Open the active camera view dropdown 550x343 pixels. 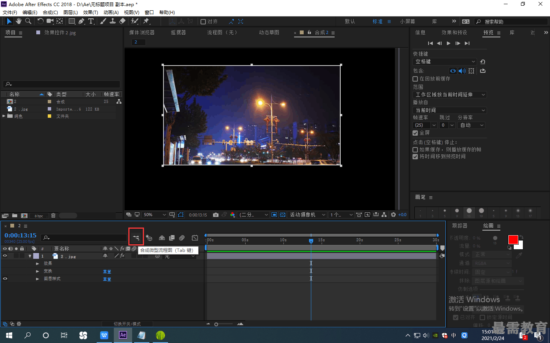coord(307,215)
